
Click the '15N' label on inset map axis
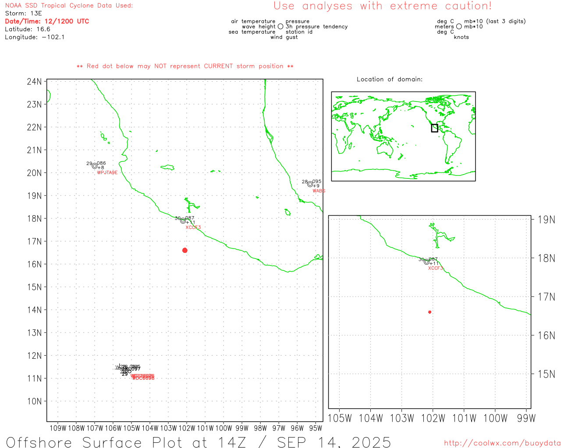tap(546, 374)
